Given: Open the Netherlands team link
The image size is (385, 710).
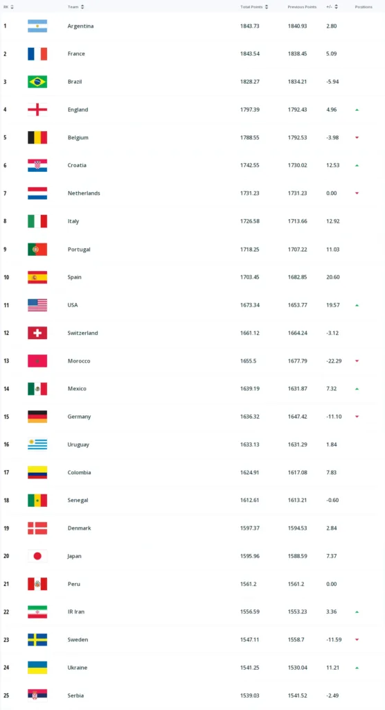Looking at the screenshot, I should click(84, 193).
